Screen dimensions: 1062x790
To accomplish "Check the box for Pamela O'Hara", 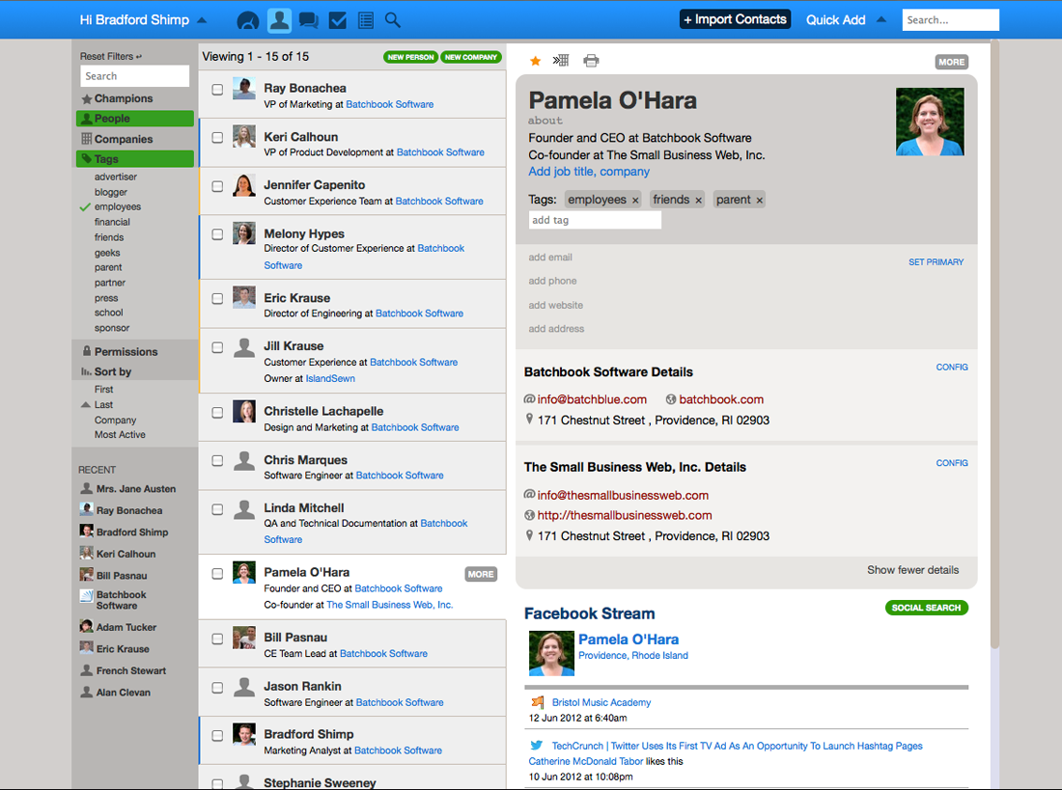I will click(x=217, y=573).
